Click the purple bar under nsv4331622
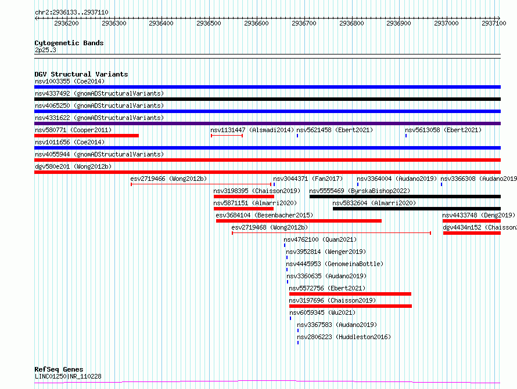The width and height of the screenshot is (517, 389). click(x=267, y=123)
